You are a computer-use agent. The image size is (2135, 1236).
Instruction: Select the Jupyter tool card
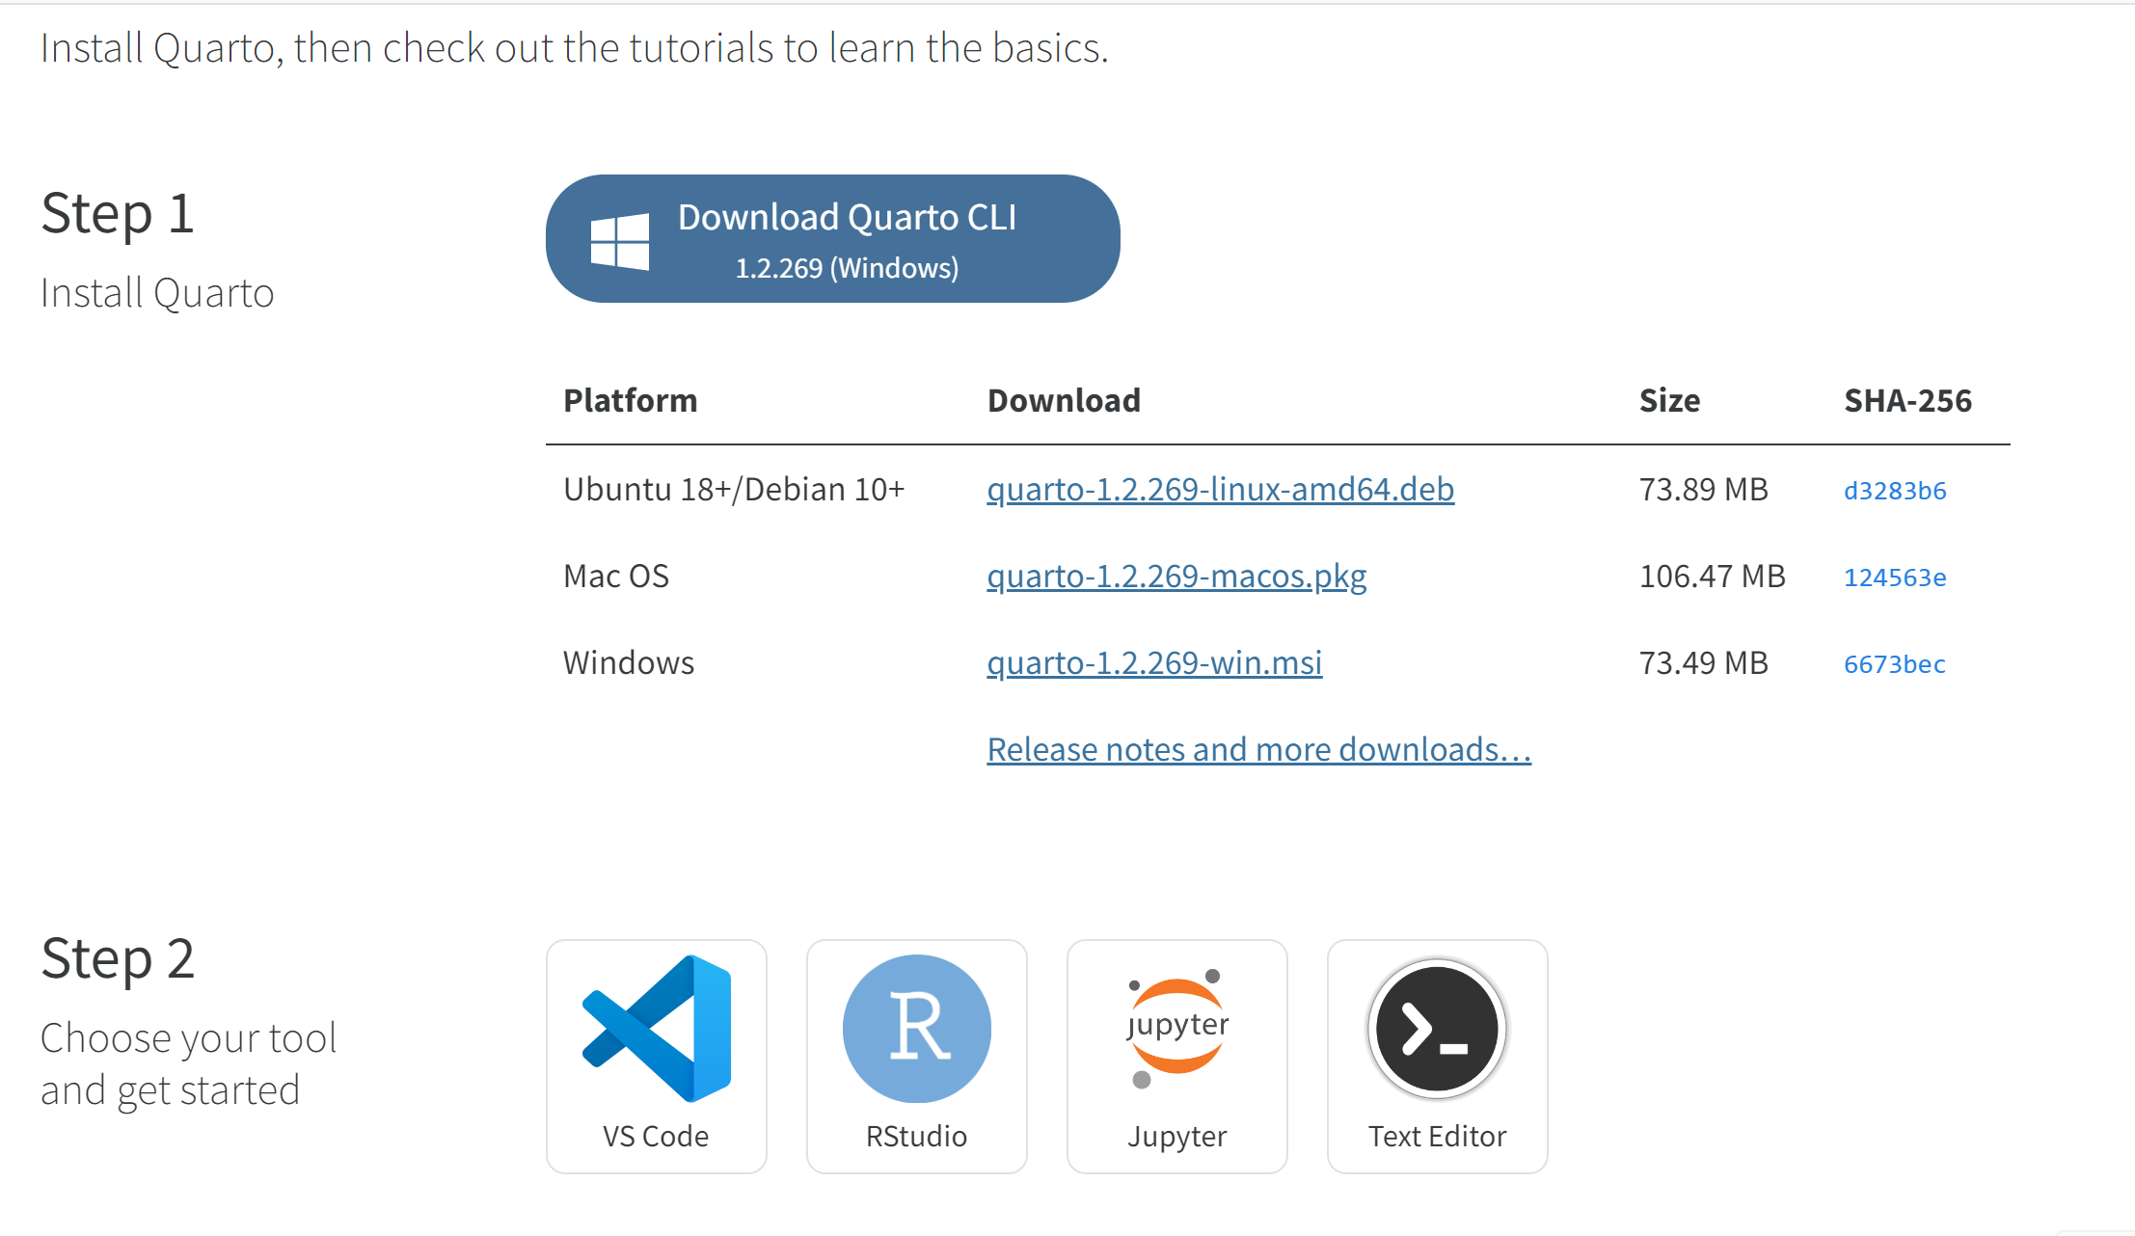(x=1176, y=1056)
